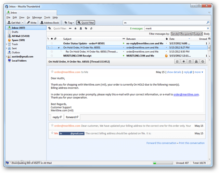Click the junk/delete circle icon in header
Screen dimensions: 219x173
click(x=203, y=62)
